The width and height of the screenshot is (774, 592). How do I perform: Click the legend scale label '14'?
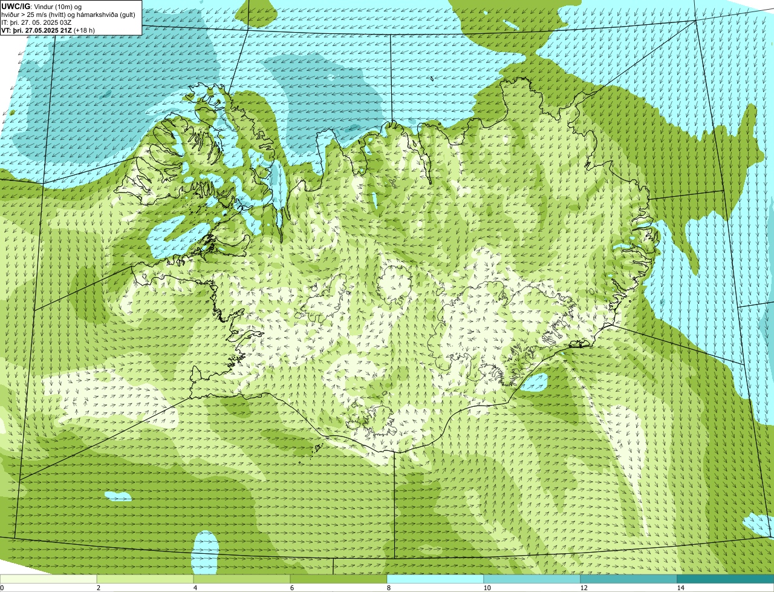pos(680,588)
